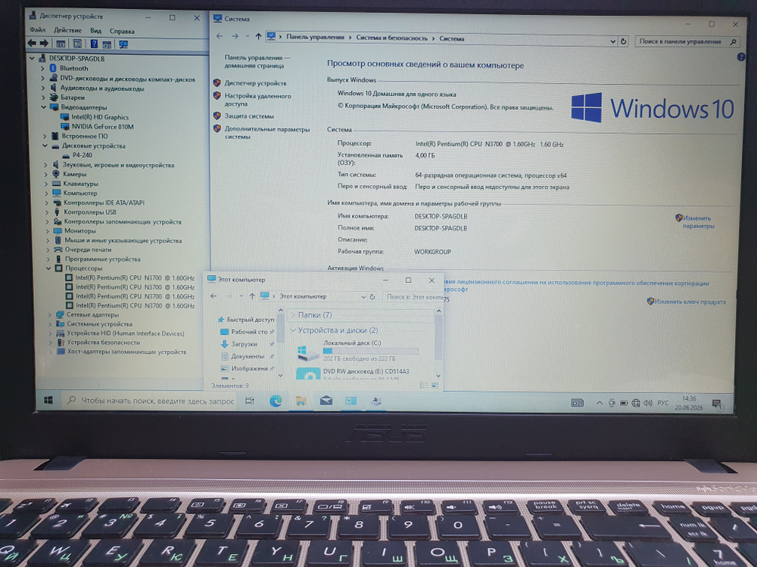
Task: Click back arrow in System window navigation
Action: [x=220, y=36]
